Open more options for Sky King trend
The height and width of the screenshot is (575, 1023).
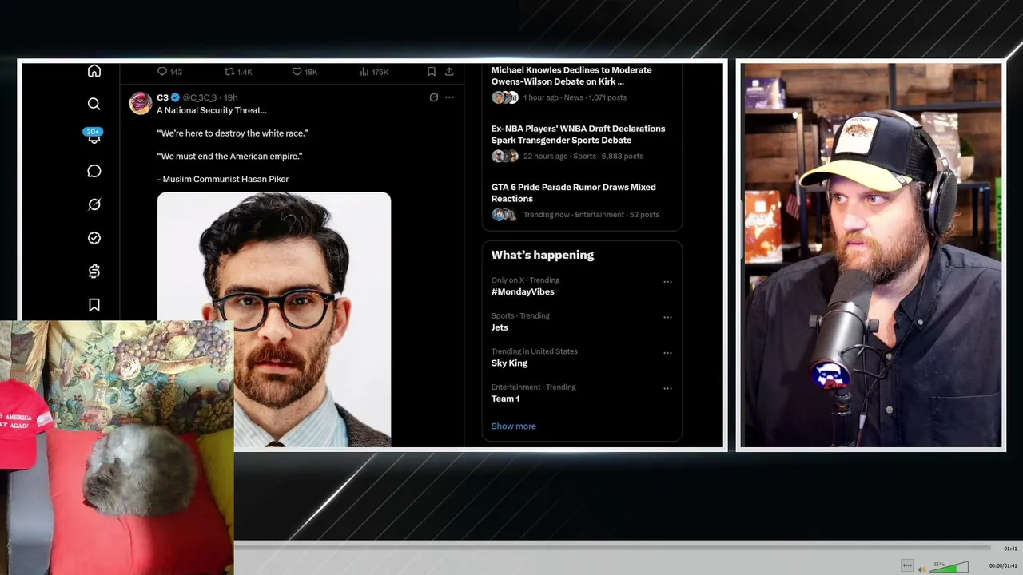667,353
